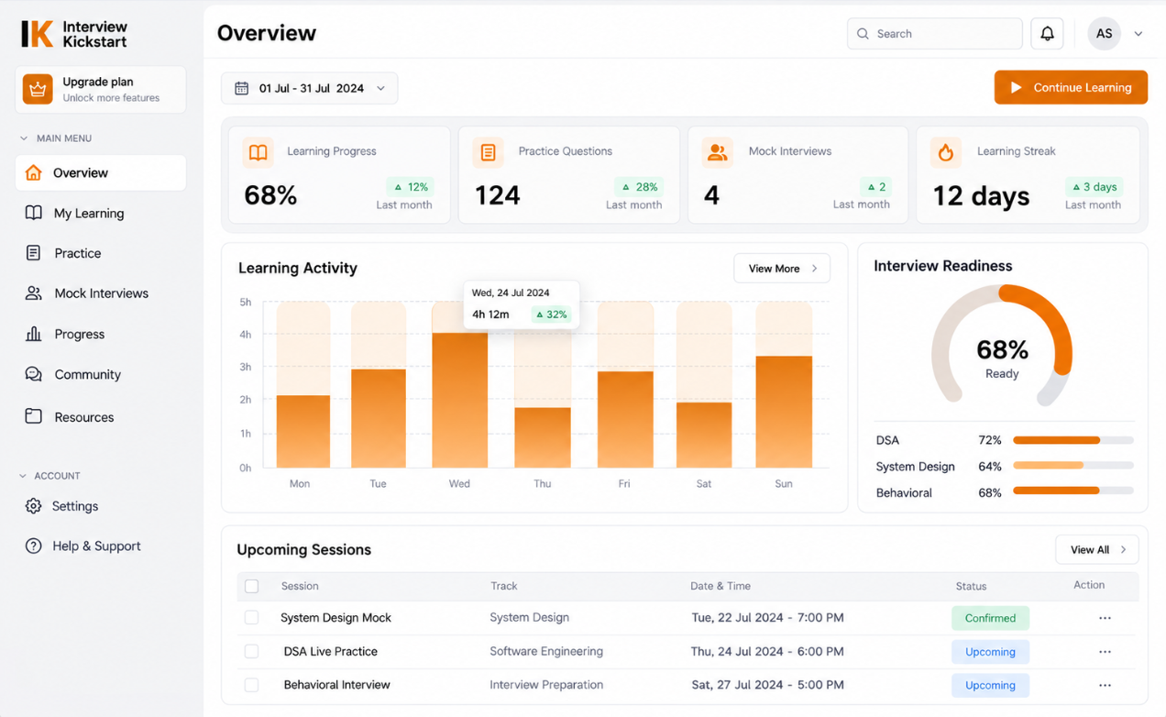Viewport: 1166px width, 717px height.
Task: Click the list icon on Practice Questions card
Action: point(488,152)
